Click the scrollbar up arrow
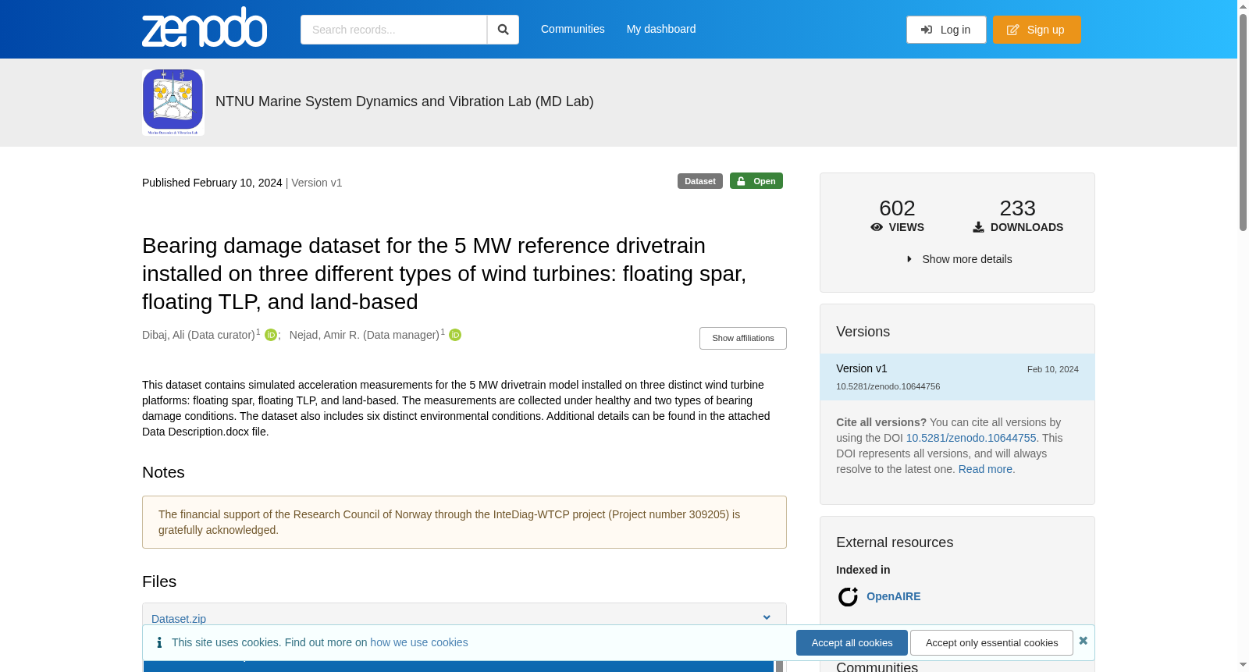This screenshot has height=672, width=1249. tap(1243, 6)
